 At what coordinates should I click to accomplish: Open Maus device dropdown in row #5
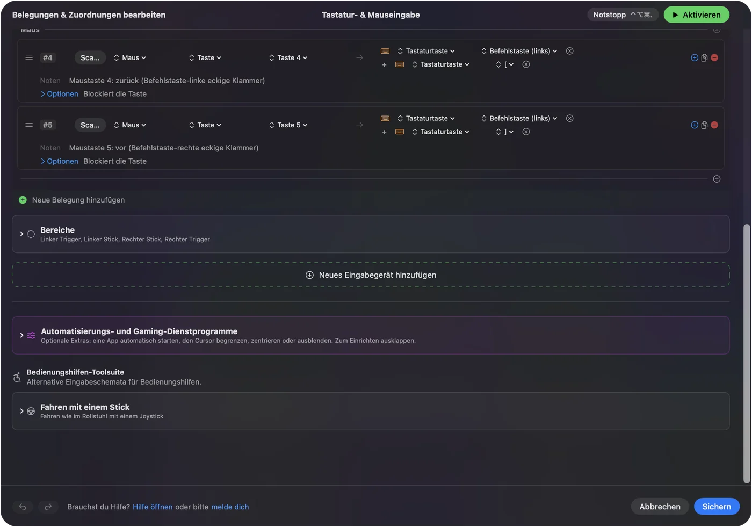tap(130, 125)
